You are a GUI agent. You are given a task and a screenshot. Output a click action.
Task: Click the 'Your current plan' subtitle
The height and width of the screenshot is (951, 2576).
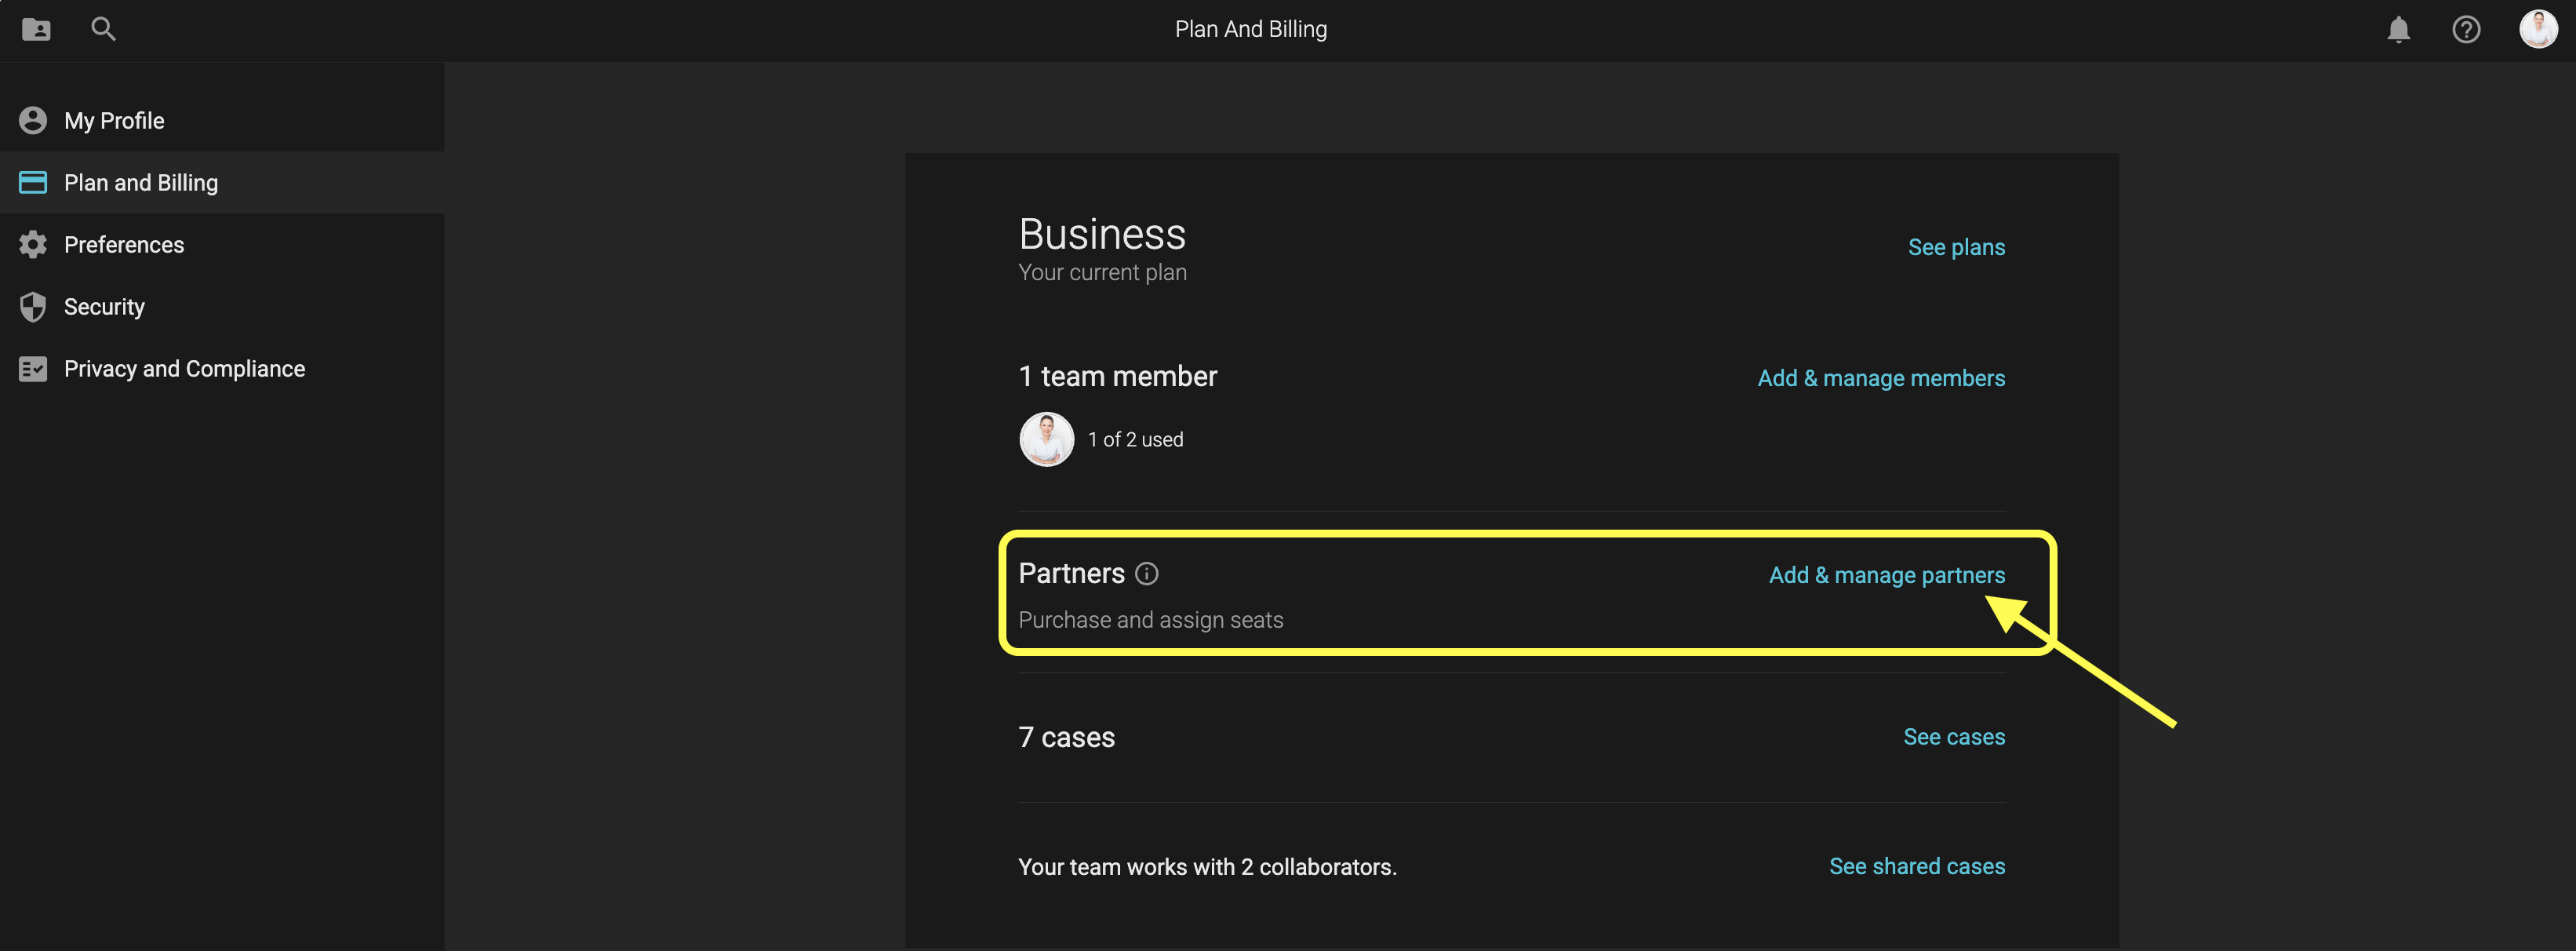[1102, 272]
